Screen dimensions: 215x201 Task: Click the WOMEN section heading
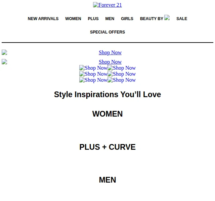107,114
